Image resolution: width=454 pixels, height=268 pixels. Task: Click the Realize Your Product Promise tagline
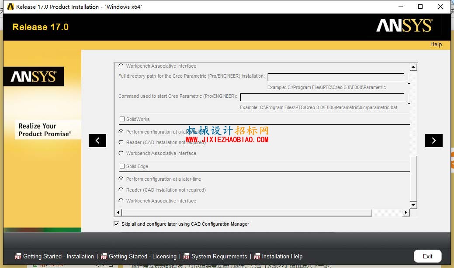tap(45, 130)
